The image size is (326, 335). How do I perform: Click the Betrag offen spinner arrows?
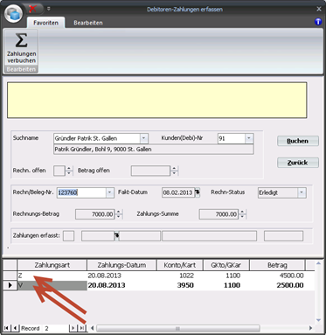click(x=174, y=171)
